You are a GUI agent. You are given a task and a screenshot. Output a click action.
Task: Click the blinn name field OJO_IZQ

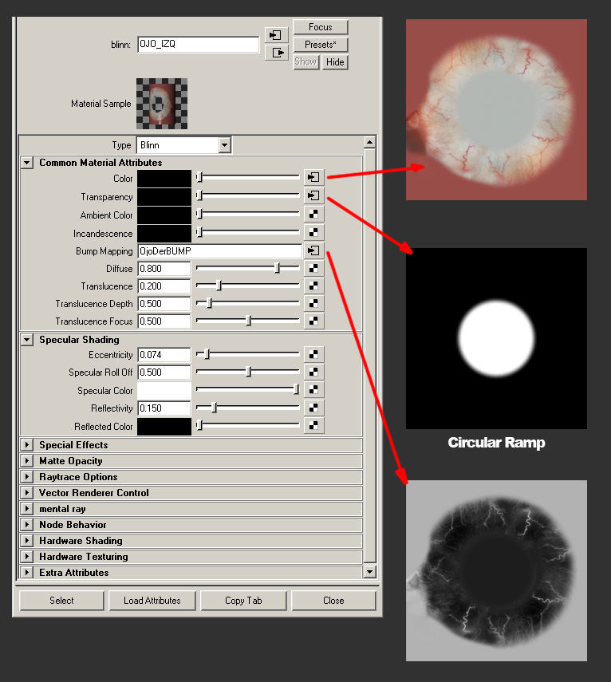tap(199, 45)
